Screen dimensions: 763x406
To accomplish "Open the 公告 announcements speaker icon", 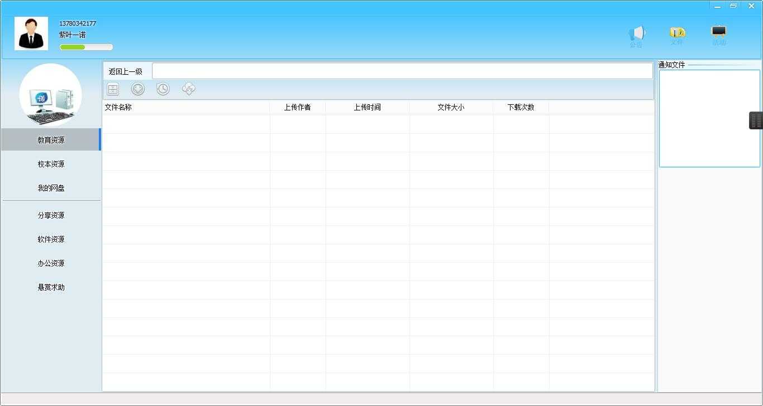I will pyautogui.click(x=636, y=36).
